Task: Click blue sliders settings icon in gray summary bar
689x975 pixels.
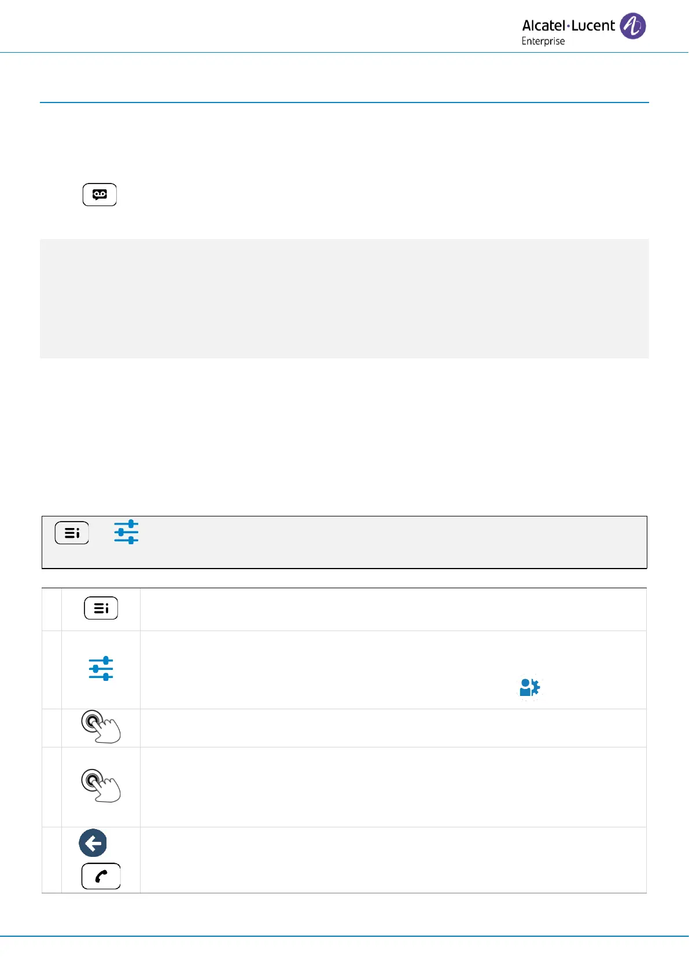Action: 126,532
